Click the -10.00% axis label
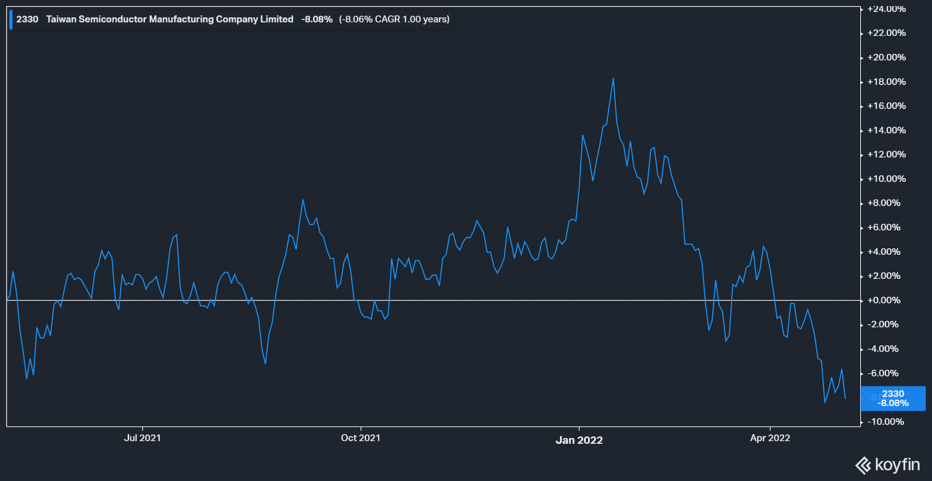 pyautogui.click(x=886, y=422)
